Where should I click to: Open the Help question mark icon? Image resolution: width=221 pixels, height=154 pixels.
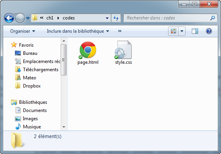pos(209,31)
